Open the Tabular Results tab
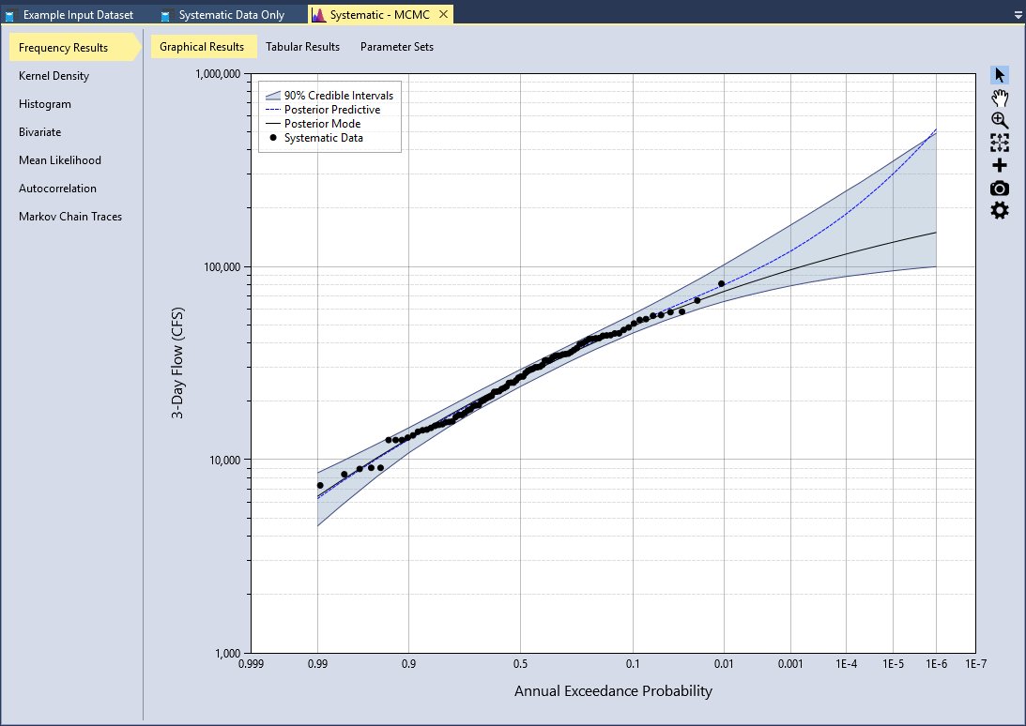Screen dimensions: 1026x726 pos(302,47)
